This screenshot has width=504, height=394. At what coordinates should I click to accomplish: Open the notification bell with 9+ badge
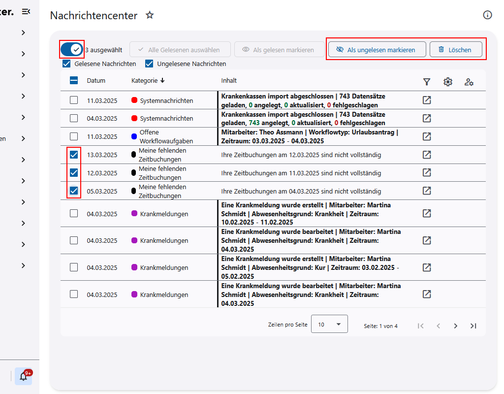tap(23, 376)
